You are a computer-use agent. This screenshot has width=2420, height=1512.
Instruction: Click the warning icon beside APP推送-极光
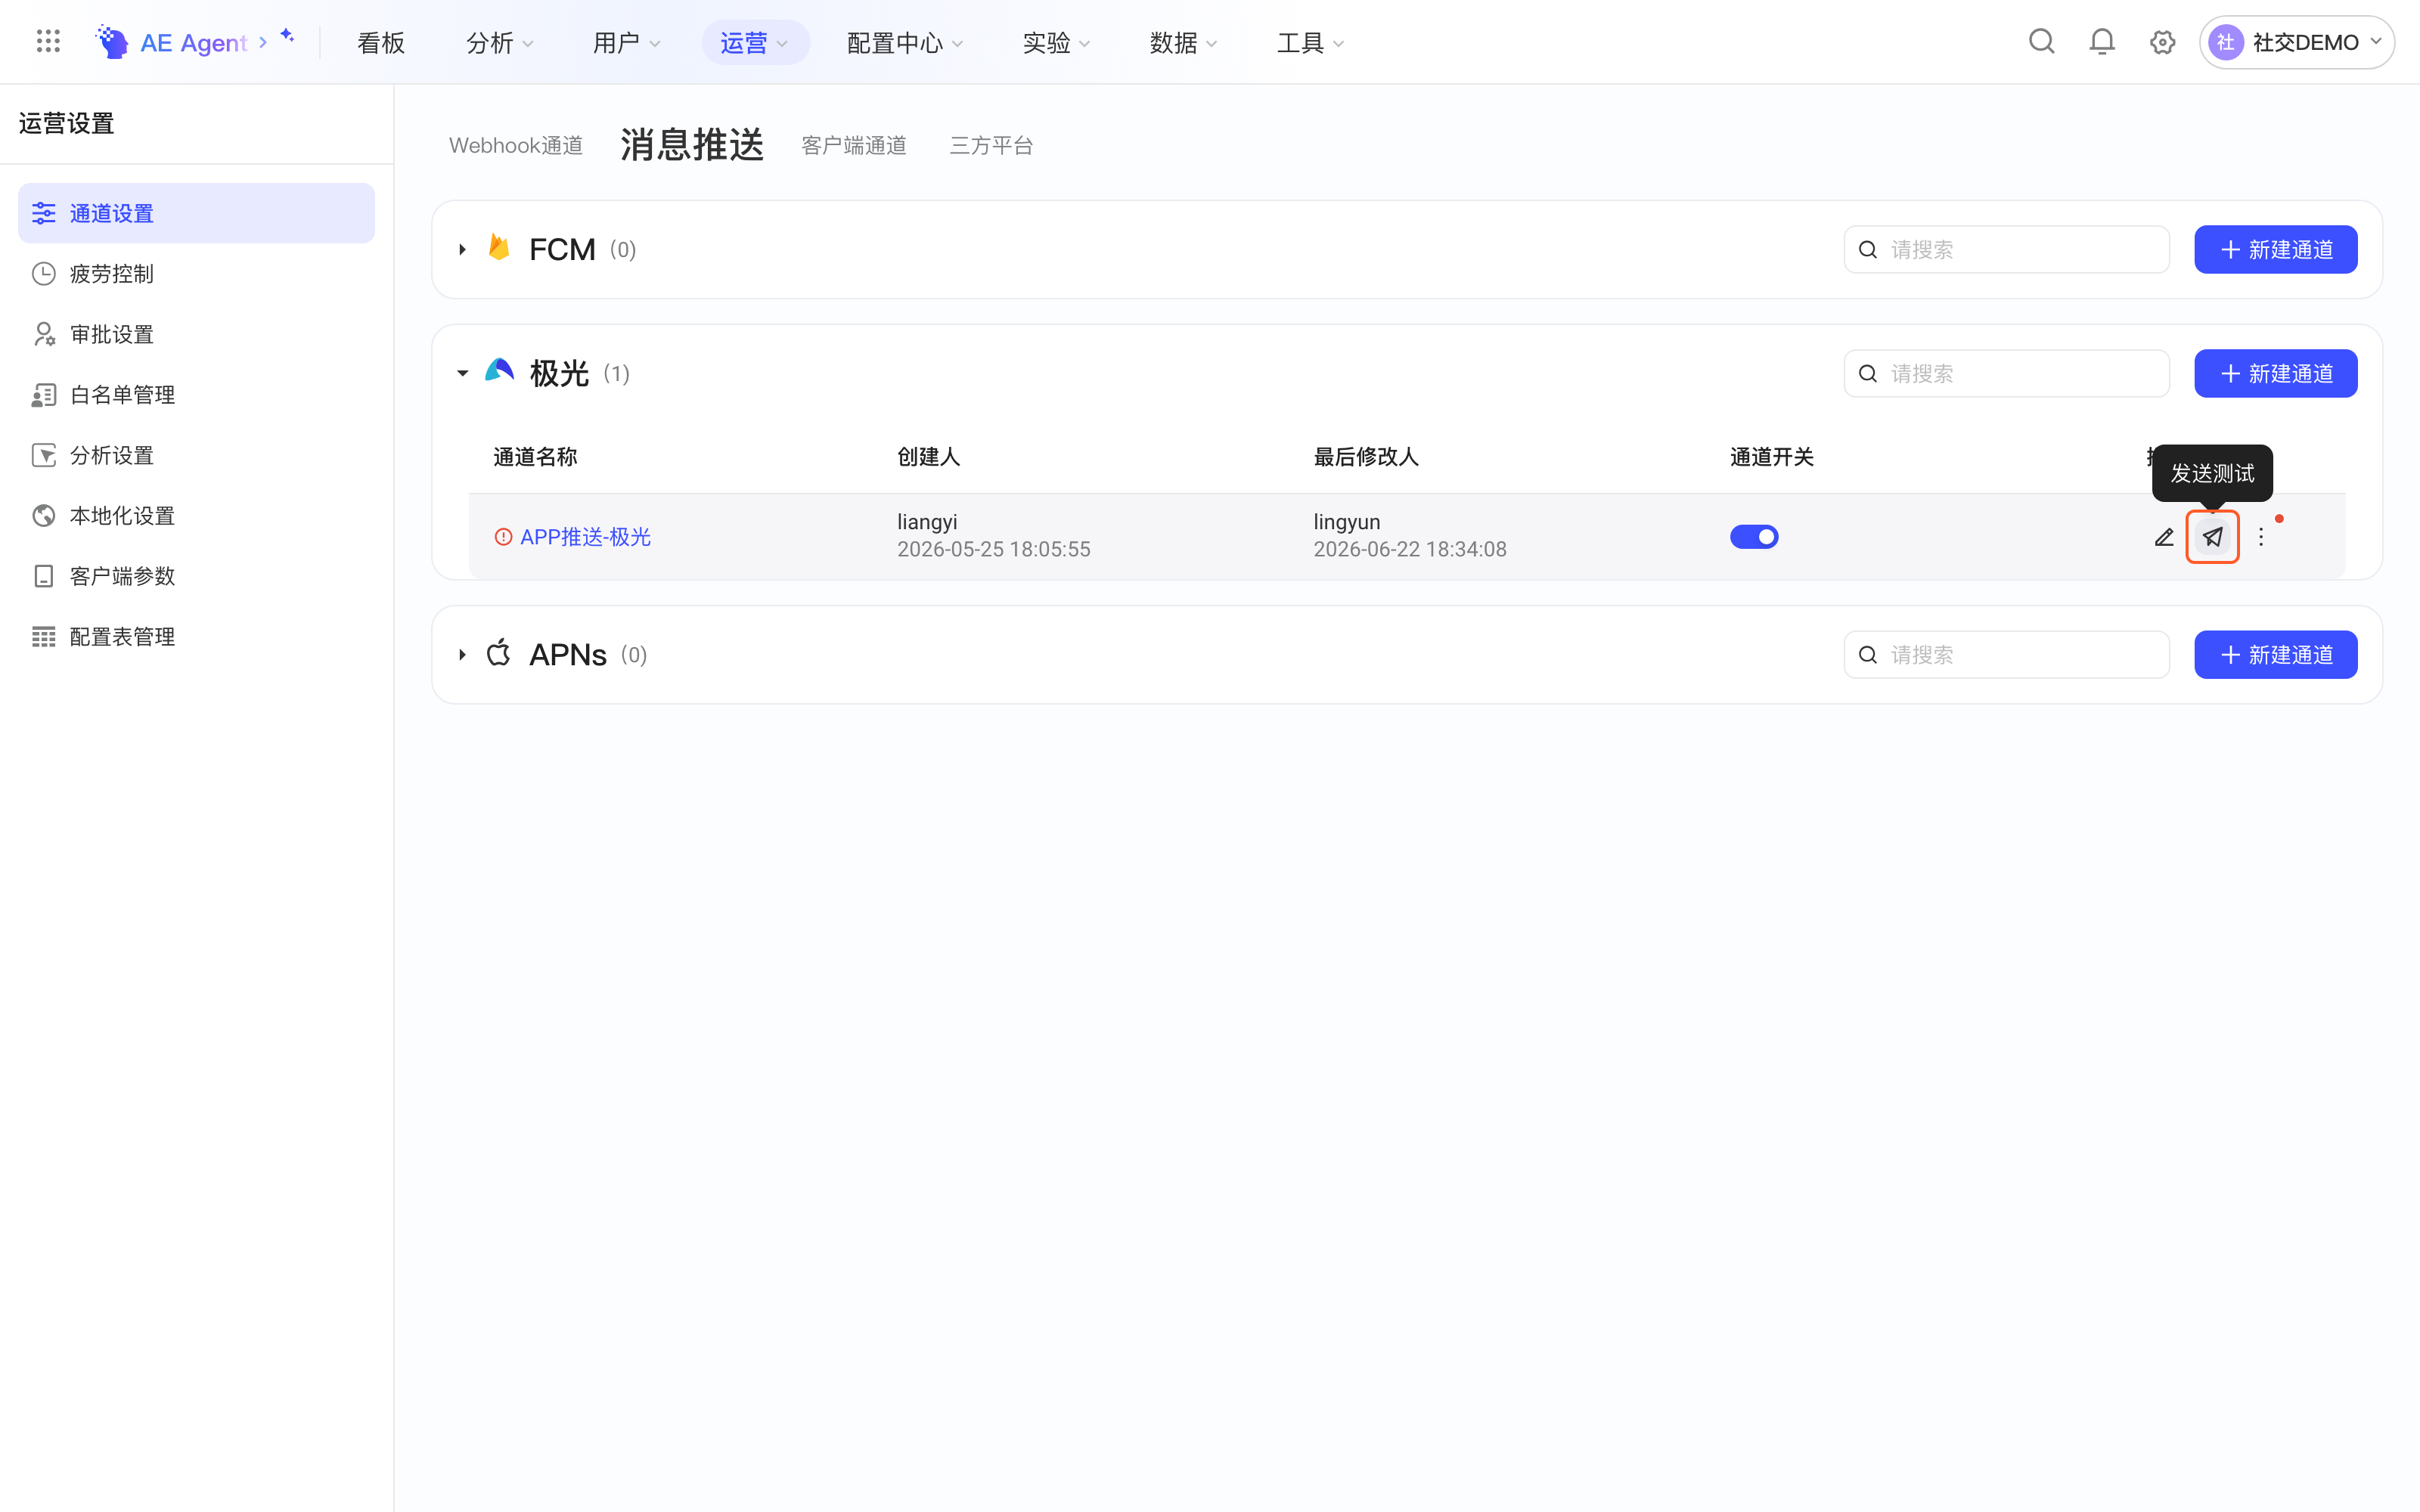(x=503, y=537)
